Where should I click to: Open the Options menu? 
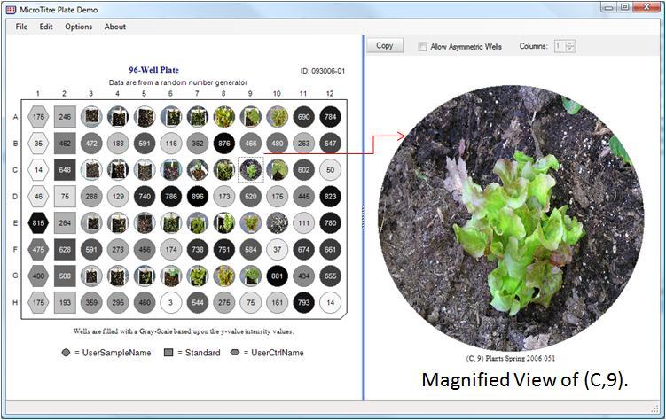tap(78, 27)
